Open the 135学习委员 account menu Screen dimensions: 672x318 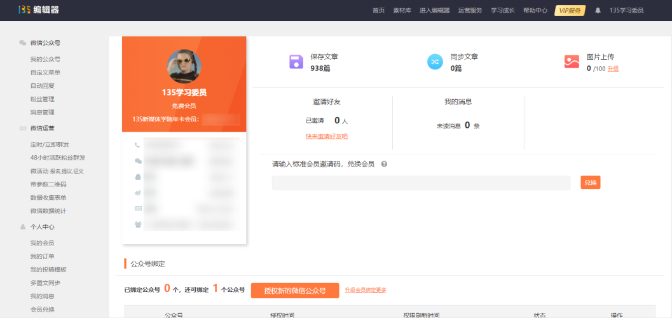[x=627, y=10]
